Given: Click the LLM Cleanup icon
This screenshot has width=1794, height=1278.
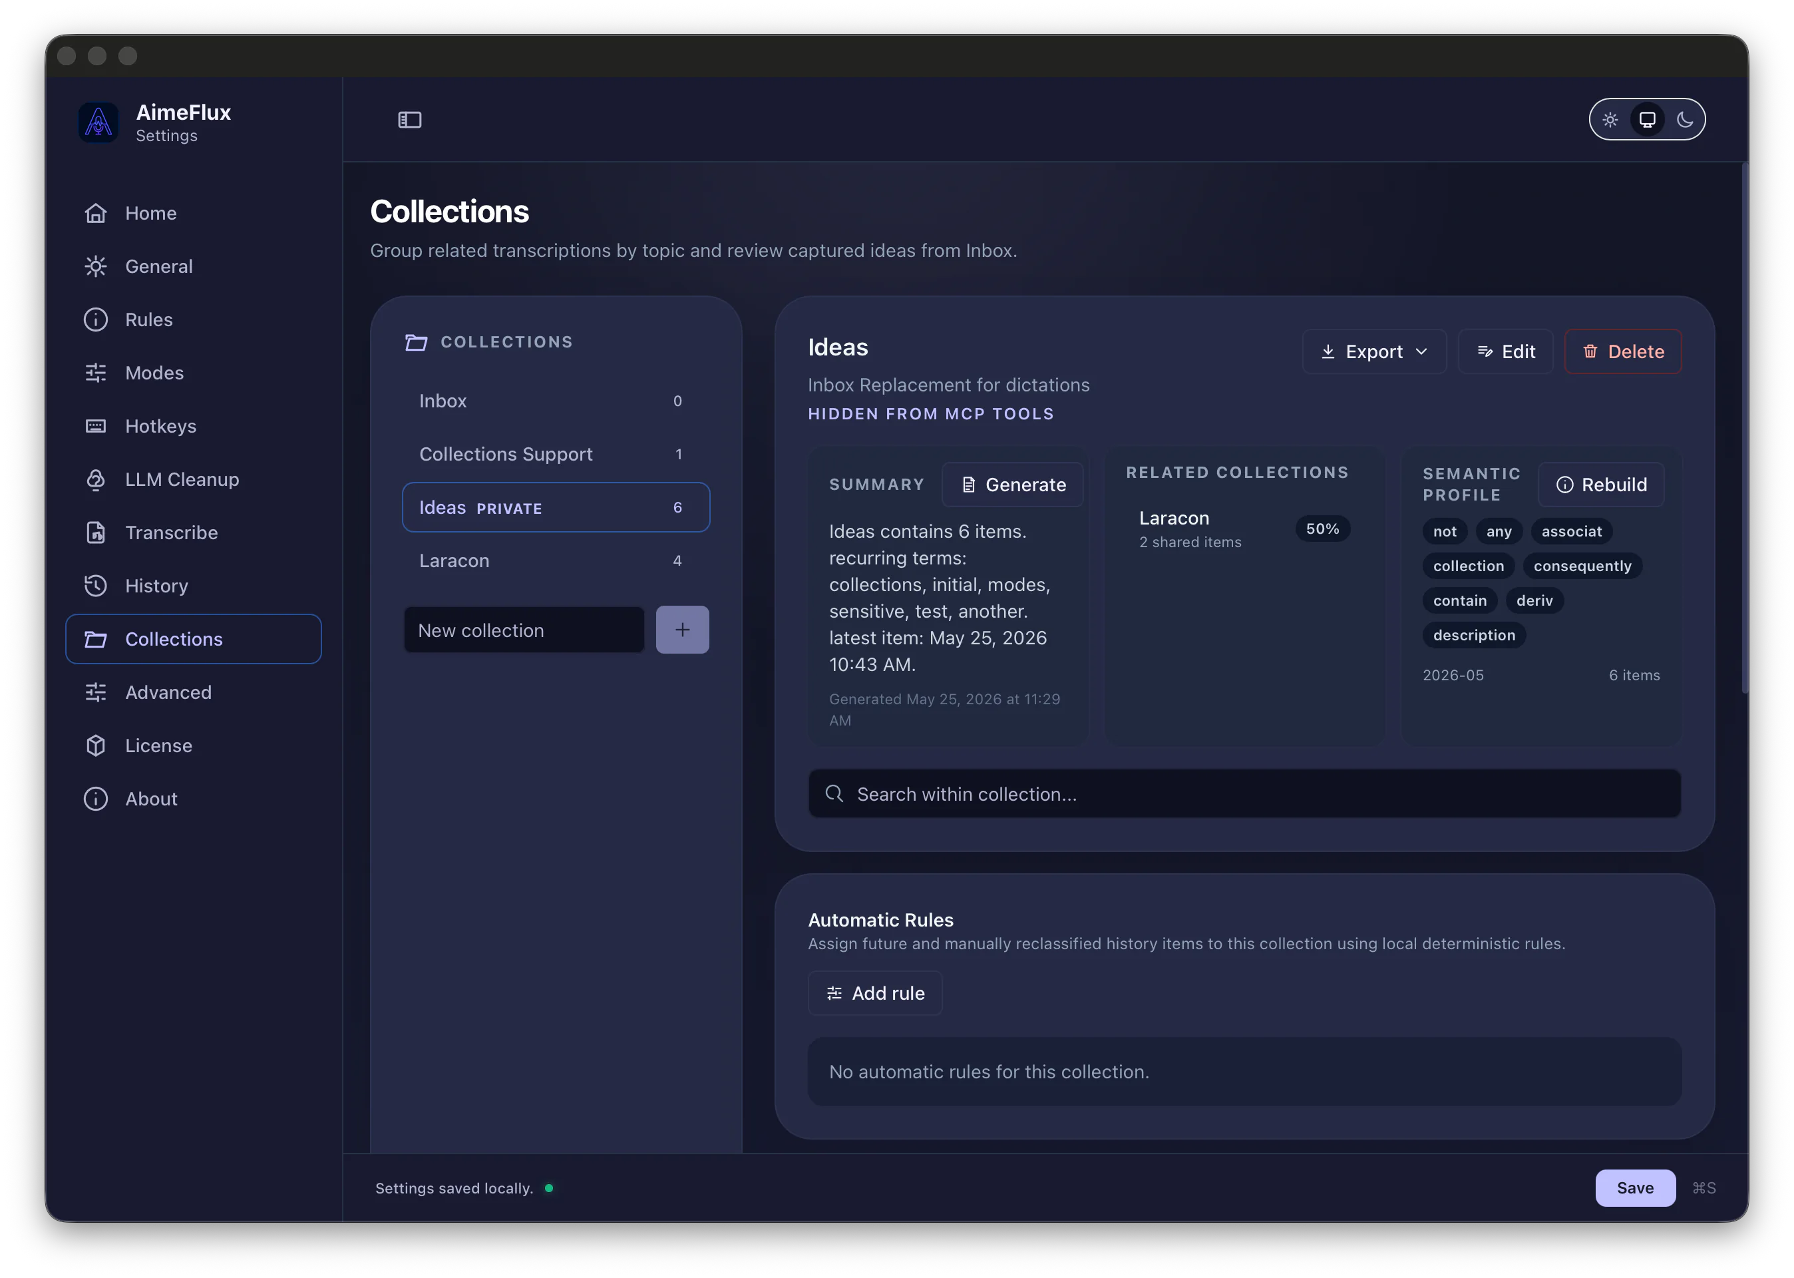Looking at the screenshot, I should coord(96,479).
